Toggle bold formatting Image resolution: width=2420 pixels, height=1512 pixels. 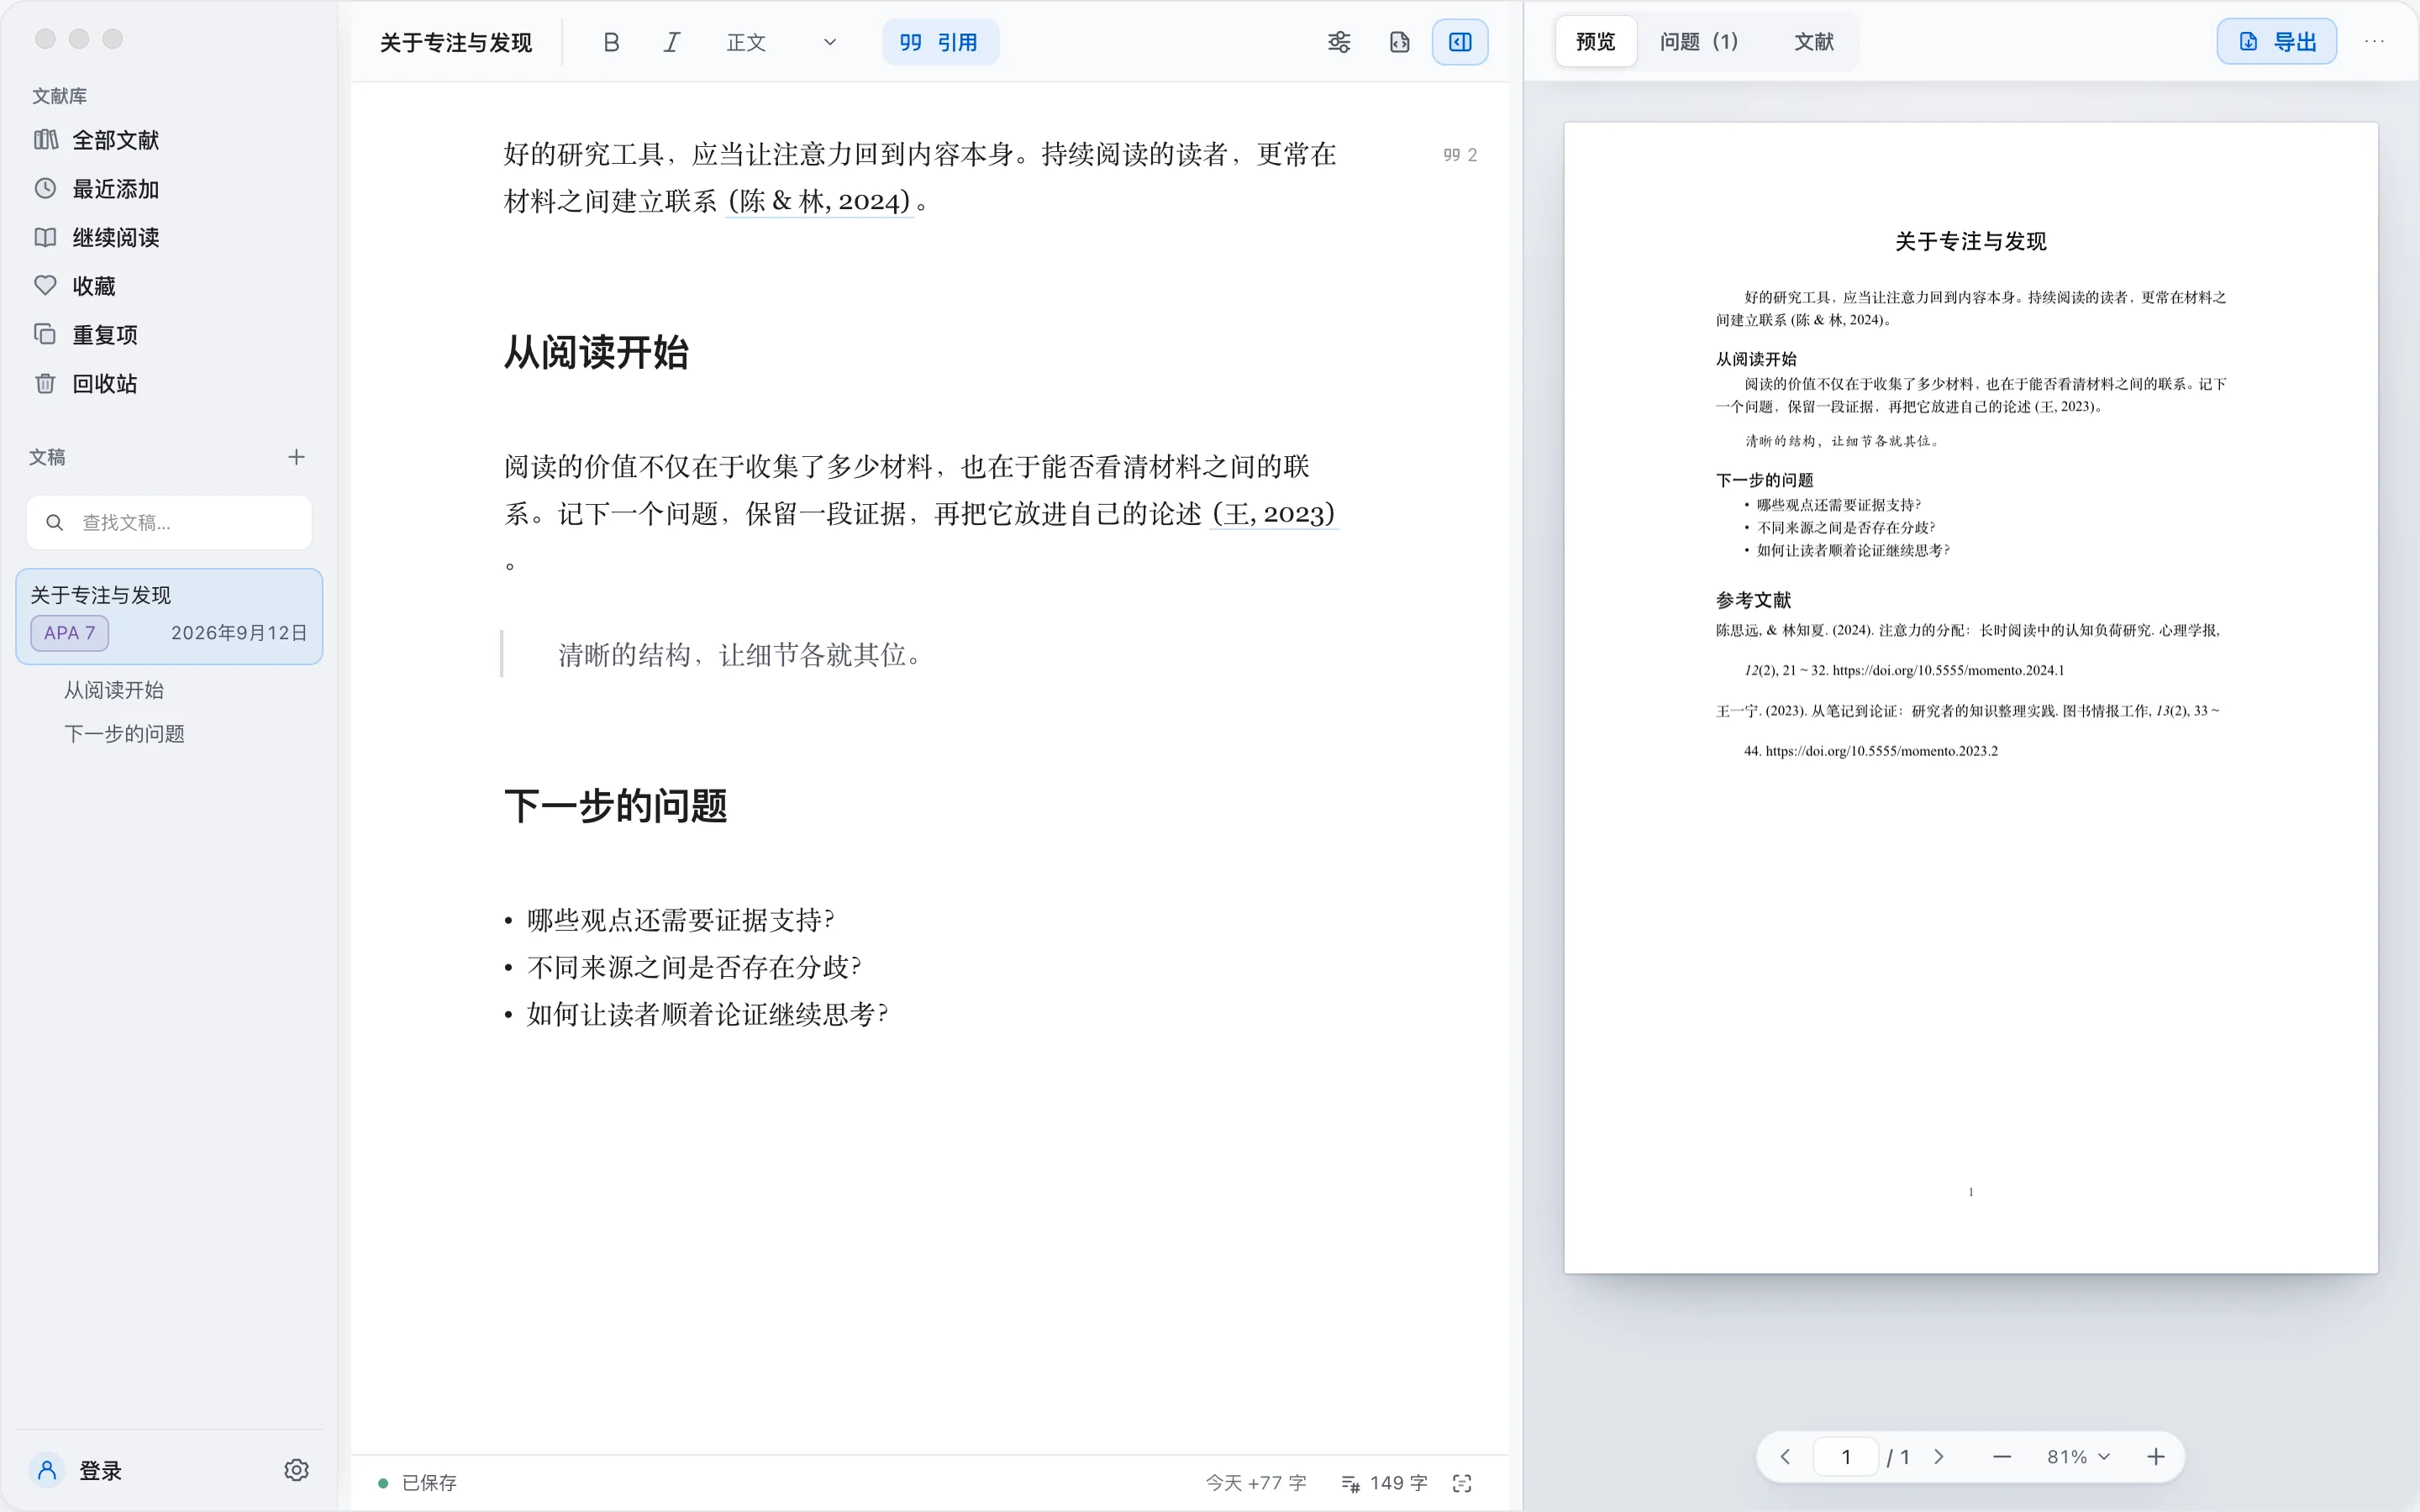coord(611,42)
